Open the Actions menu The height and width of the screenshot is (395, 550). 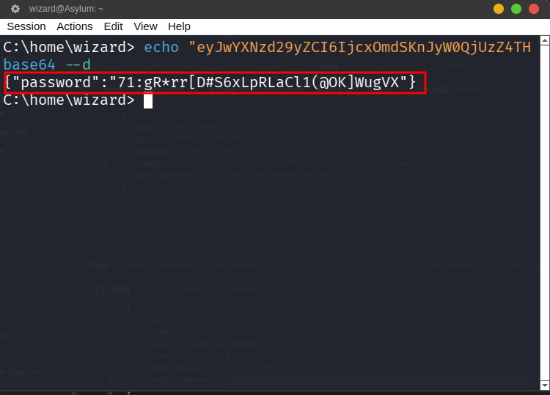(74, 26)
